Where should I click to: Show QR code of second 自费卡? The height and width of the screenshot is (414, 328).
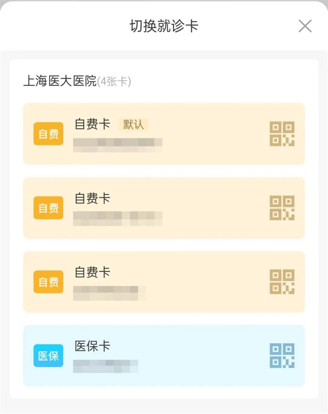pyautogui.click(x=282, y=208)
